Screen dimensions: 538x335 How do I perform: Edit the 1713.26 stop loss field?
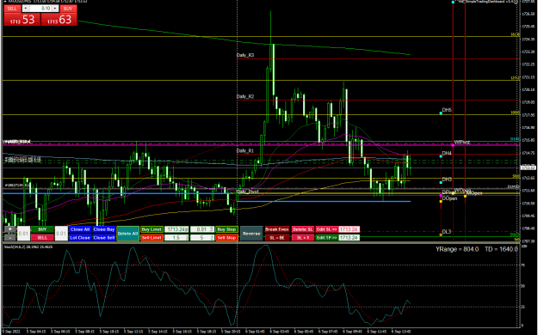349,229
